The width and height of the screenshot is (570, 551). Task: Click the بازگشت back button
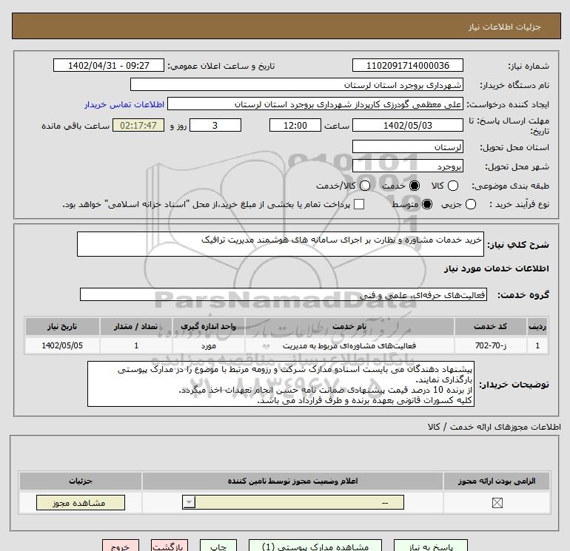(x=170, y=546)
